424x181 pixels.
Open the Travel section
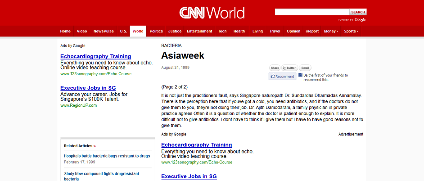point(275,31)
